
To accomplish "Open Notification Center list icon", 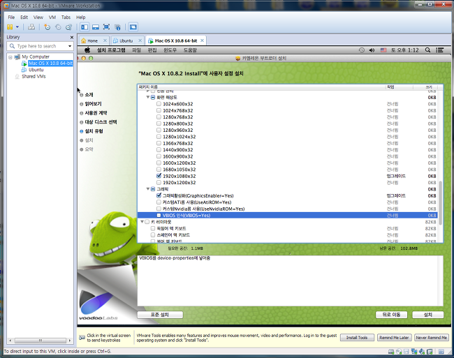I will pos(440,50).
